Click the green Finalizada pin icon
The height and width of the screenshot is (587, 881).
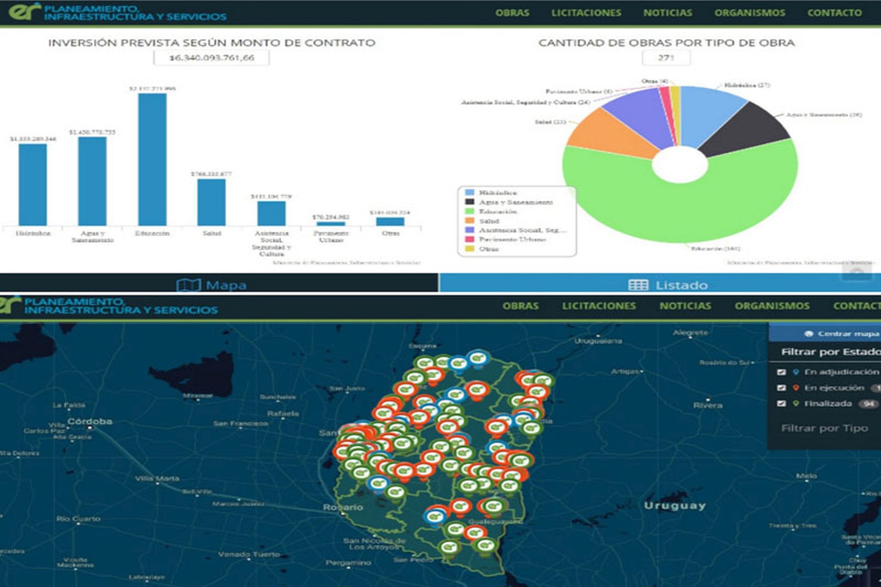point(796,404)
